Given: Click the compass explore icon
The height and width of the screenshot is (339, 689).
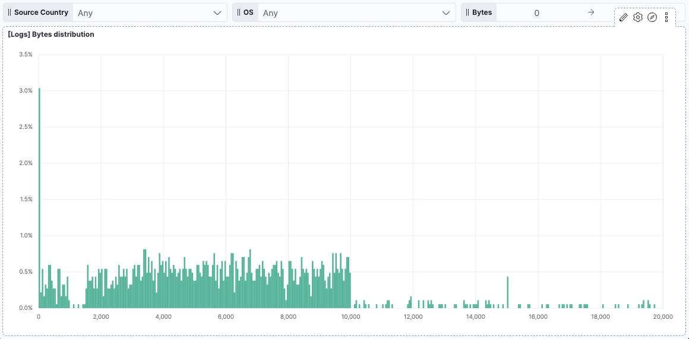Looking at the screenshot, I should [x=652, y=17].
